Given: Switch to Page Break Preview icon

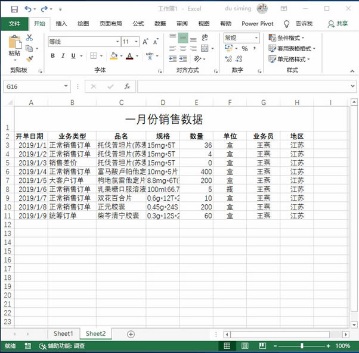Looking at the screenshot, I should [262, 346].
